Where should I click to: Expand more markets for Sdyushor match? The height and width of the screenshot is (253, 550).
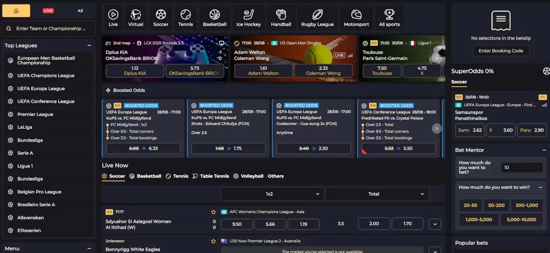435,224
